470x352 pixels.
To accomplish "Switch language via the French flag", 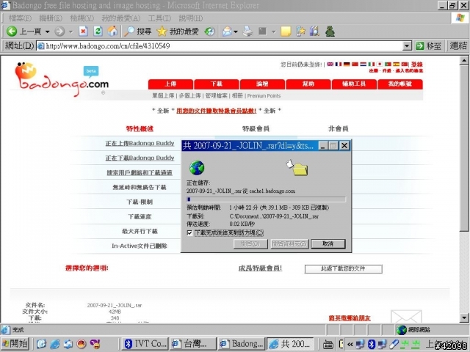I will pos(339,64).
